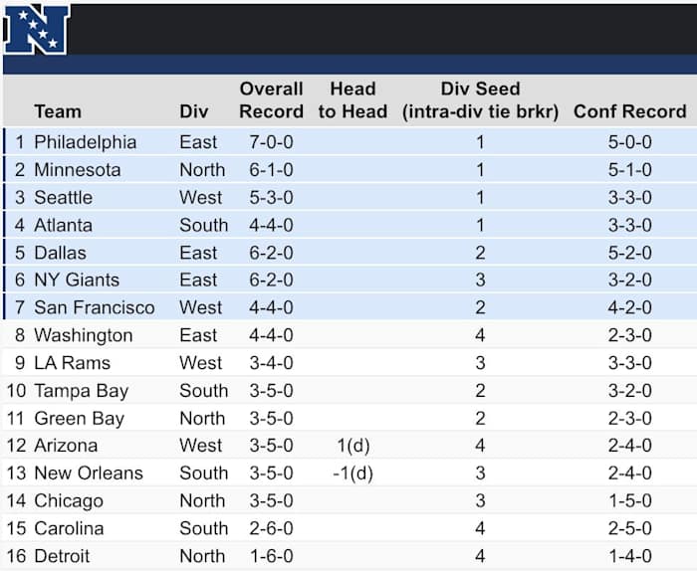Select the Philadelphia team row
Screen dimensions: 697x571
85,142
